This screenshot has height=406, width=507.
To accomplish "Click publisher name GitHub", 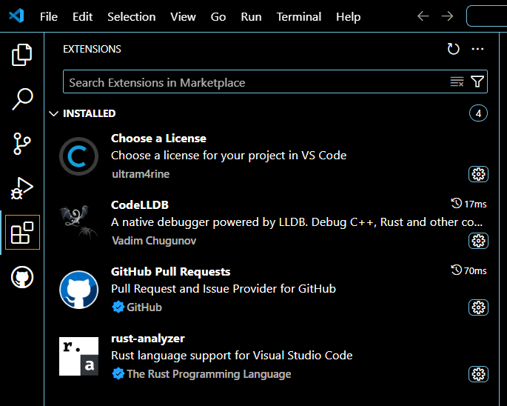I will pos(144,307).
